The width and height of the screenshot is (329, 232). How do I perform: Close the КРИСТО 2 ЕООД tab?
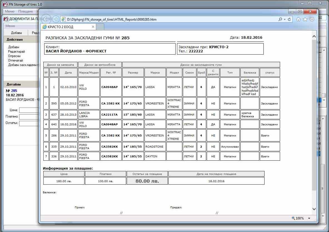93,27
